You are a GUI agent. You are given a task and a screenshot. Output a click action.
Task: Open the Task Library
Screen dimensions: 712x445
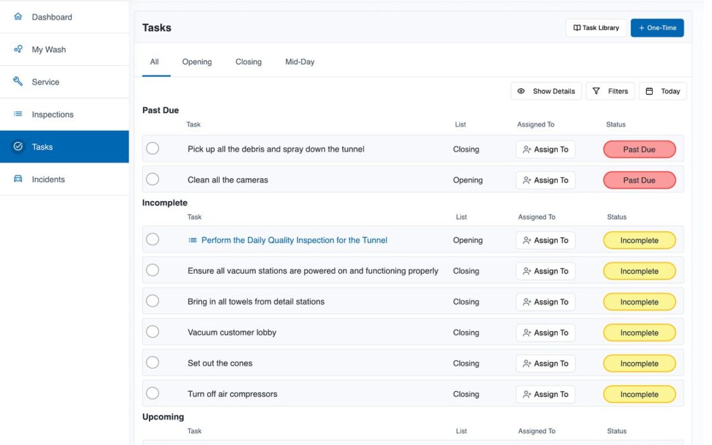596,28
